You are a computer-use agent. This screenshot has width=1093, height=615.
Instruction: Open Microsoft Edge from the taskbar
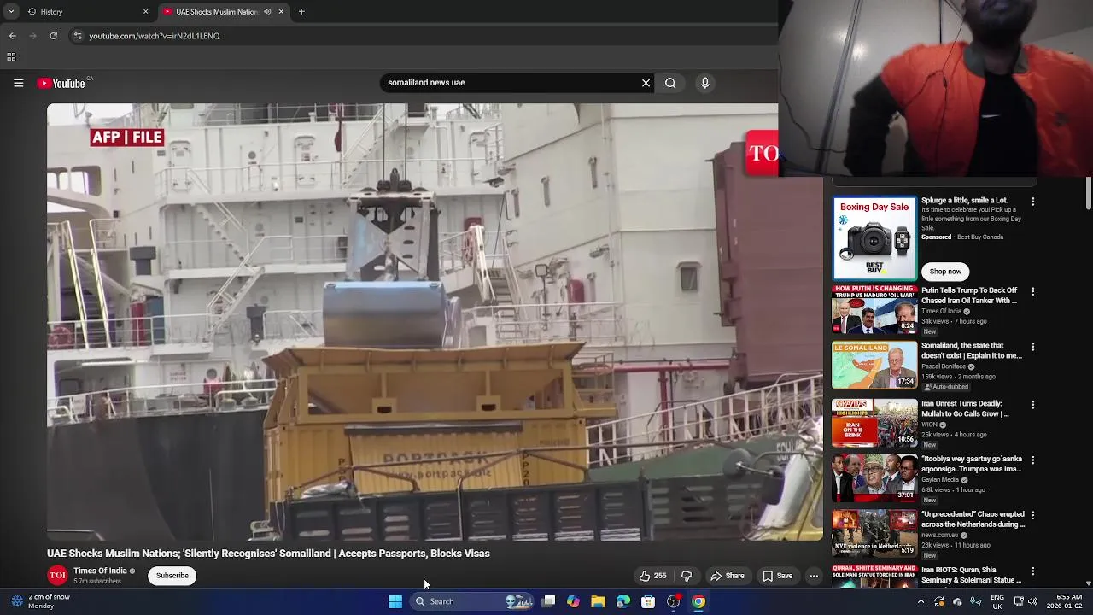click(623, 601)
